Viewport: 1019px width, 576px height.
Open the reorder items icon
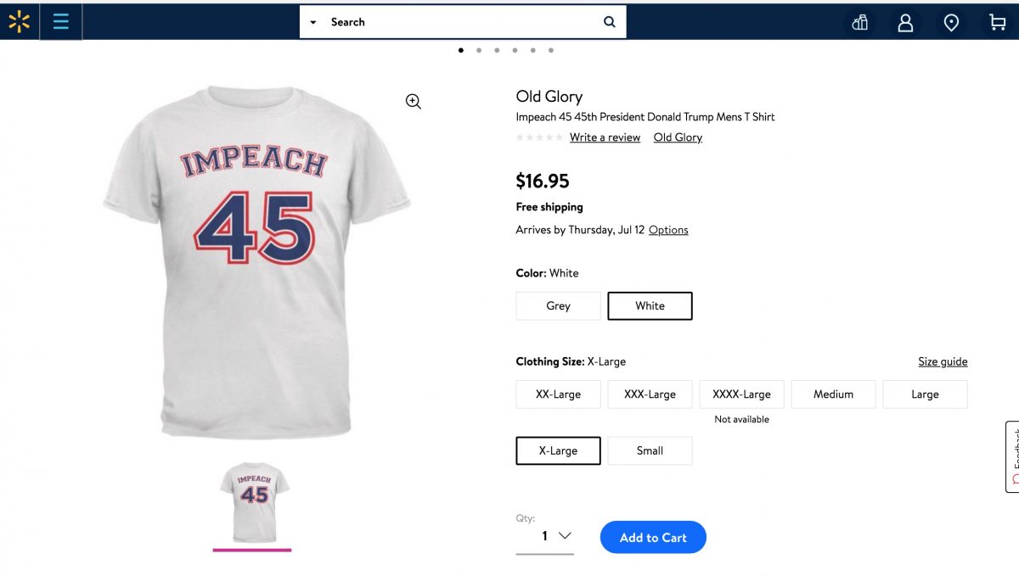pyautogui.click(x=860, y=23)
